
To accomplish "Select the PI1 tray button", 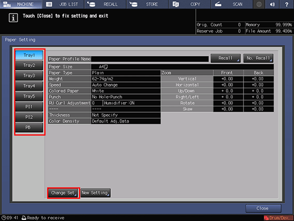I will (29, 107).
